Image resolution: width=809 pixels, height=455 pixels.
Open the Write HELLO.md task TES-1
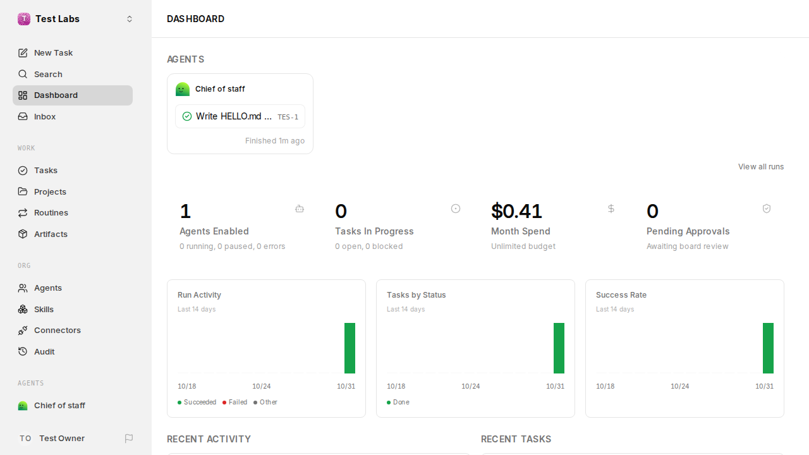pos(240,116)
